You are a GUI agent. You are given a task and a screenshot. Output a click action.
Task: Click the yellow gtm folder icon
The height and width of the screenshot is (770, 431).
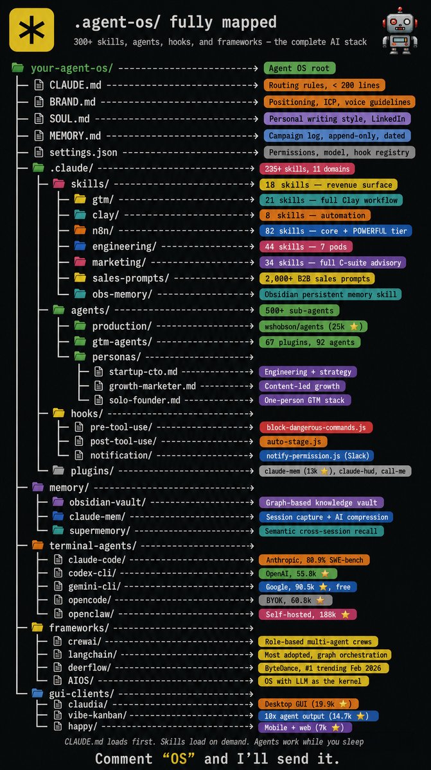point(80,200)
